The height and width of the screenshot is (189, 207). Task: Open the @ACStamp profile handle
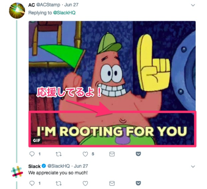tap(48, 5)
